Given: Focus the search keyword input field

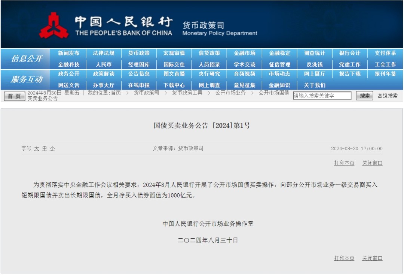Looking at the screenshot, I should coord(322,96).
